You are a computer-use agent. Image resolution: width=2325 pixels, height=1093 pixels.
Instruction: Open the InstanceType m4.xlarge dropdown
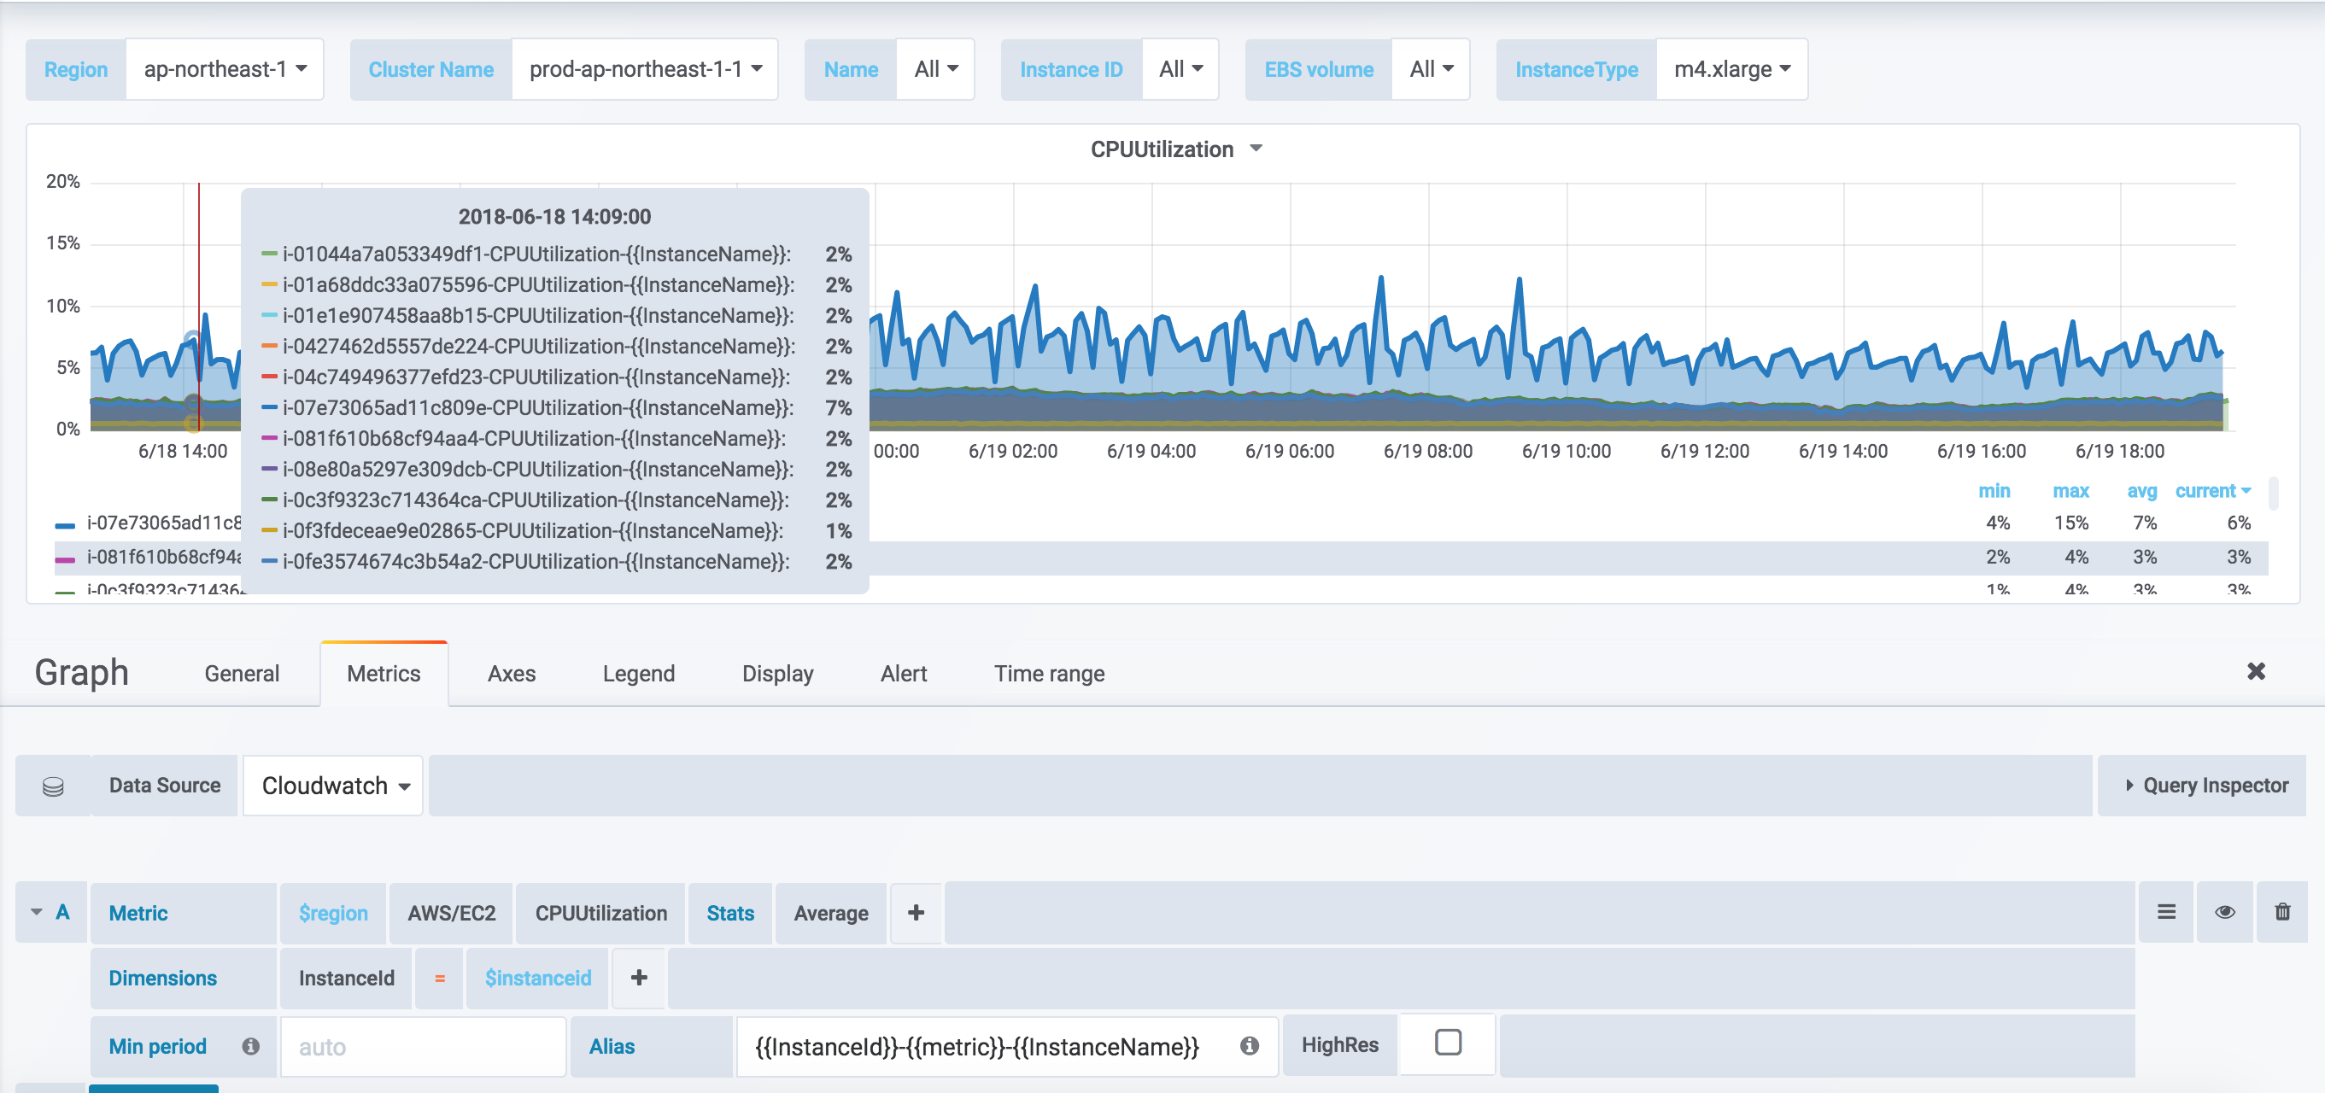1731,69
